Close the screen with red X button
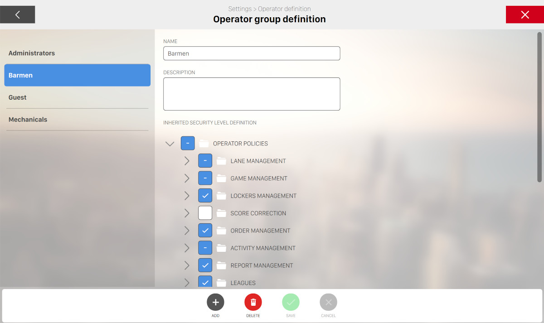 525,14
